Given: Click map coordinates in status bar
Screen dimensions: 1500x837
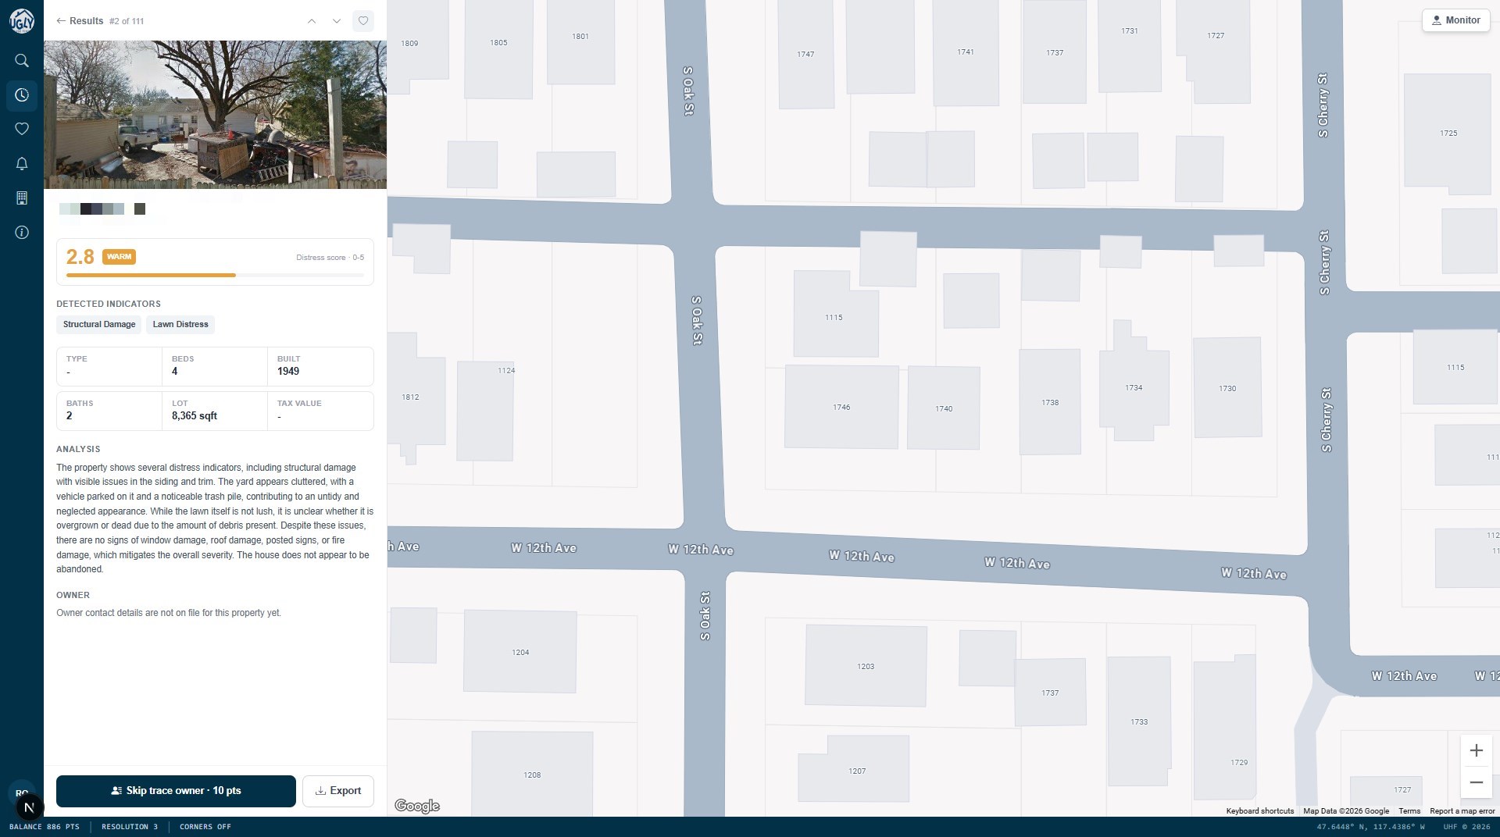Looking at the screenshot, I should [x=1371, y=827].
